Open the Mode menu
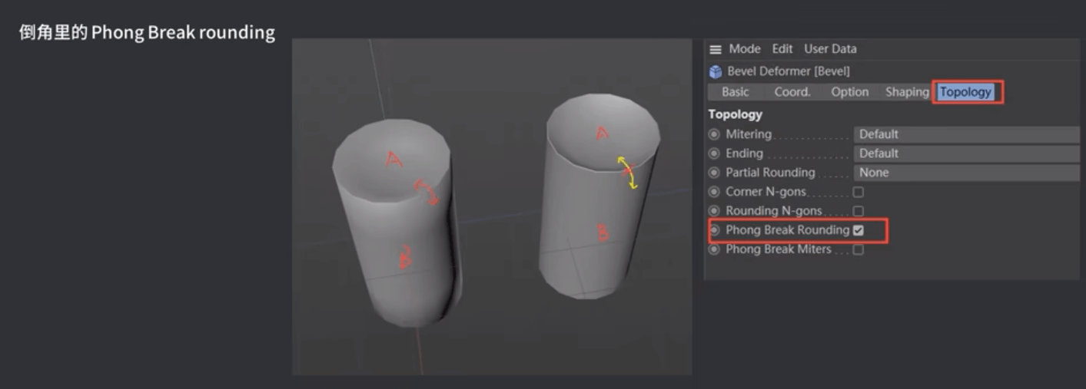The width and height of the screenshot is (1086, 389). [744, 49]
